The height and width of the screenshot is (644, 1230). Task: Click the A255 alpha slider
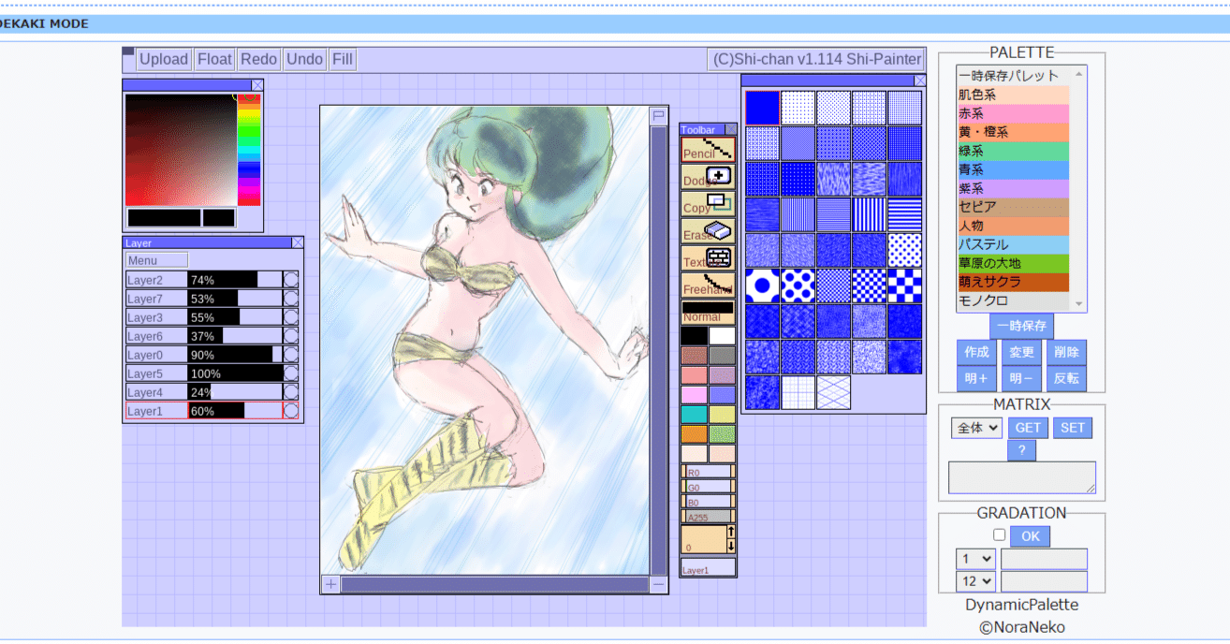click(708, 517)
